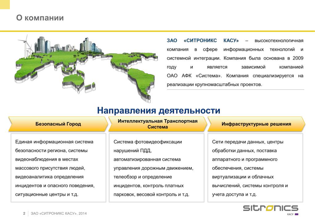Screen dimensions: 315x218
Task: Click the green world map illustration
Action: (x=86, y=68)
